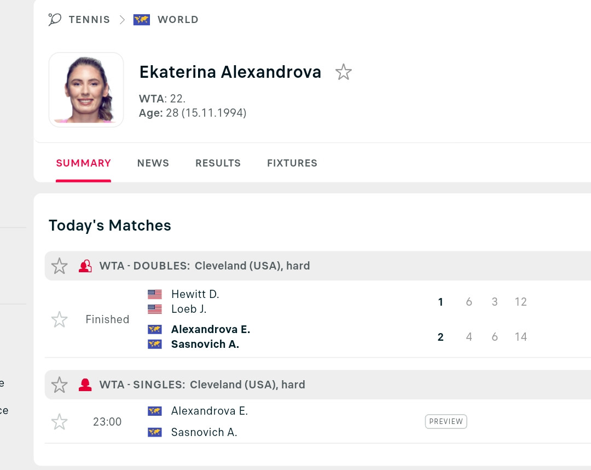Image resolution: width=591 pixels, height=470 pixels.
Task: Open the Results tab
Action: [218, 163]
